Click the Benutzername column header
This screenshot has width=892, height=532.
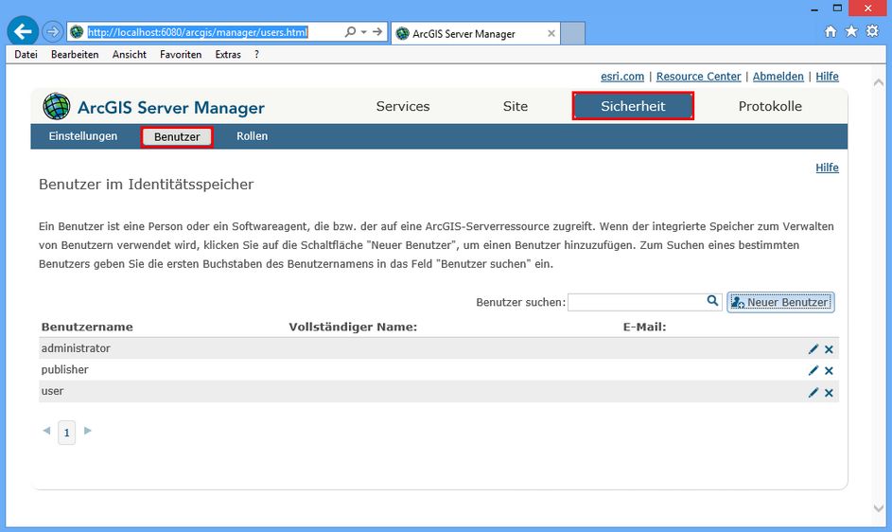pos(87,327)
